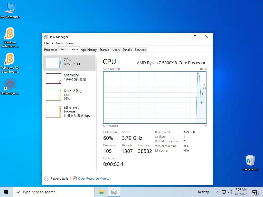
Task: Open 'Windows Vista hates...' desktop shortcut
Action: click(10, 37)
